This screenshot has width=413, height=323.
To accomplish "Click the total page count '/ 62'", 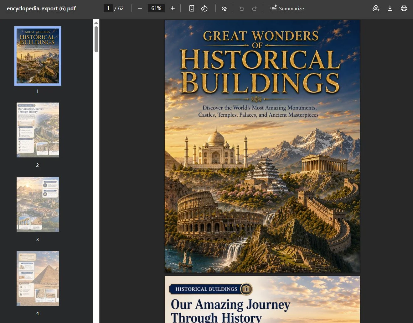I will click(119, 8).
